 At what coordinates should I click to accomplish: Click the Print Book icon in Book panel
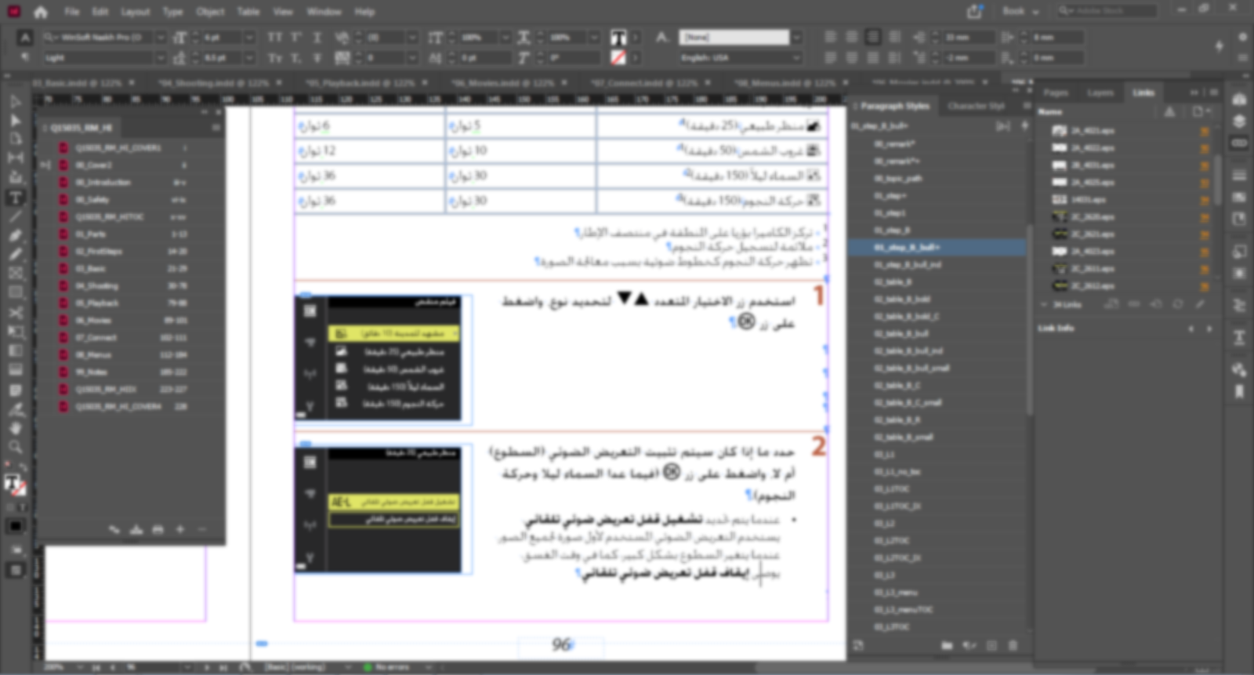point(158,530)
